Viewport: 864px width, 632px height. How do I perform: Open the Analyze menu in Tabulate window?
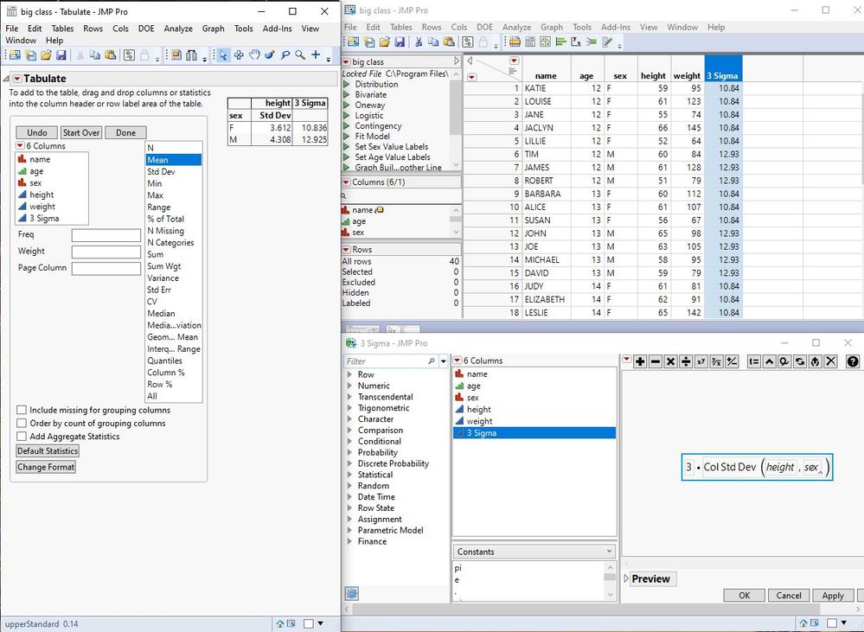[178, 29]
